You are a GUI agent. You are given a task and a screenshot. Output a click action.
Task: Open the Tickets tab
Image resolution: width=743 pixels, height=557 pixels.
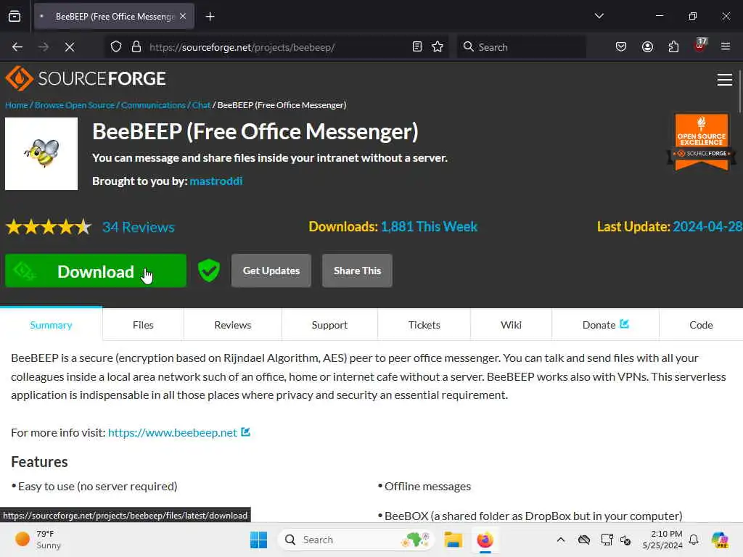(x=424, y=325)
